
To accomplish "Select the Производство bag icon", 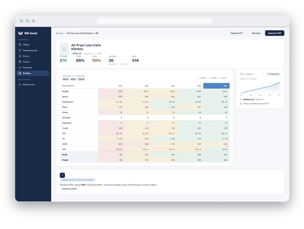I will coord(20,50).
